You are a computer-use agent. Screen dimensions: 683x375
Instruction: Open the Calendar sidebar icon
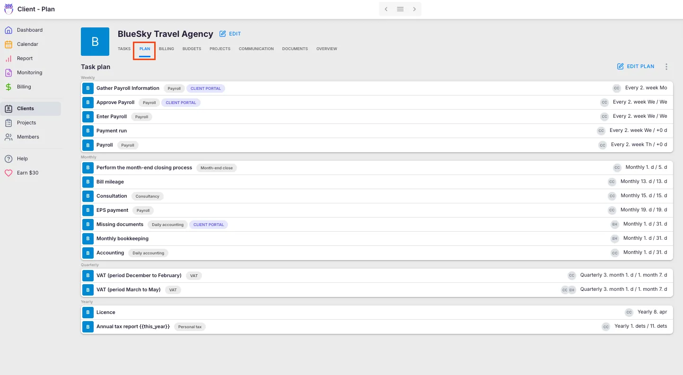click(x=9, y=44)
